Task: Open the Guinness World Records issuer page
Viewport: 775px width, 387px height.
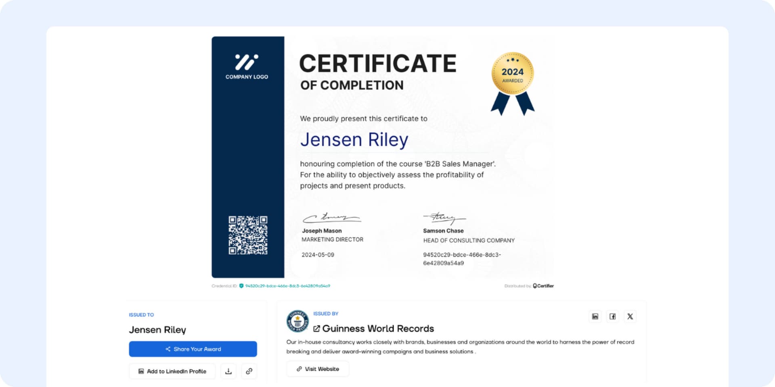Action: [379, 328]
